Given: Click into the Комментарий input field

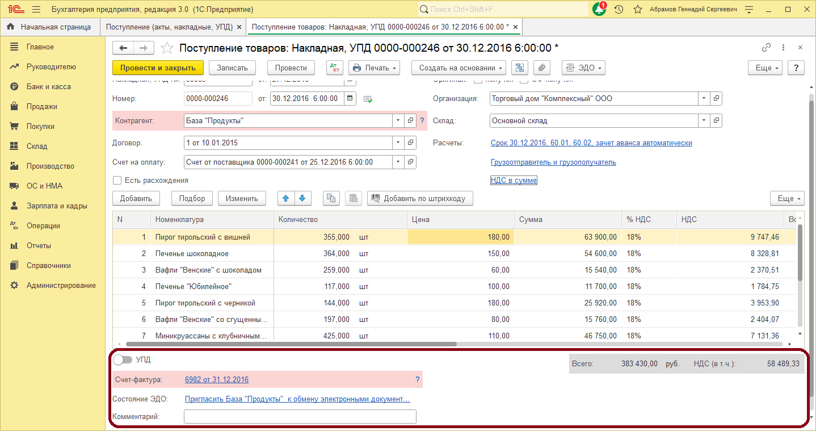Looking at the screenshot, I should tap(300, 417).
